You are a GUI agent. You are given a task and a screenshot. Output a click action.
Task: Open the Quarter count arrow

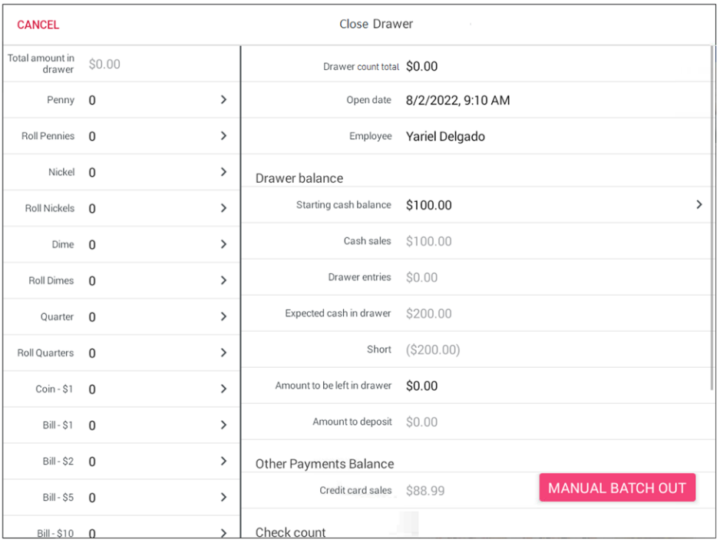tap(223, 316)
